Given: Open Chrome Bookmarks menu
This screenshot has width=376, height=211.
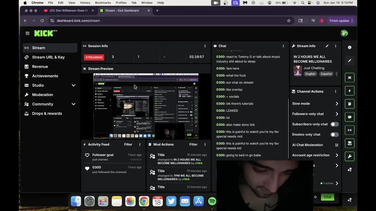Looking at the screenshot, I should (x=103, y=3).
